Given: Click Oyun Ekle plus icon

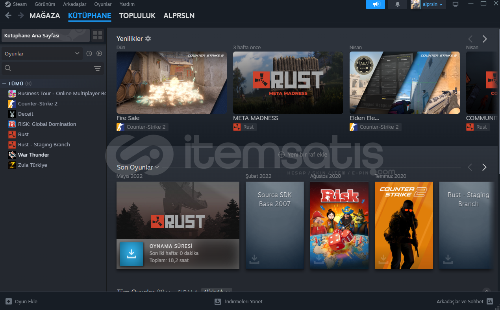Looking at the screenshot, I should pyautogui.click(x=9, y=301).
